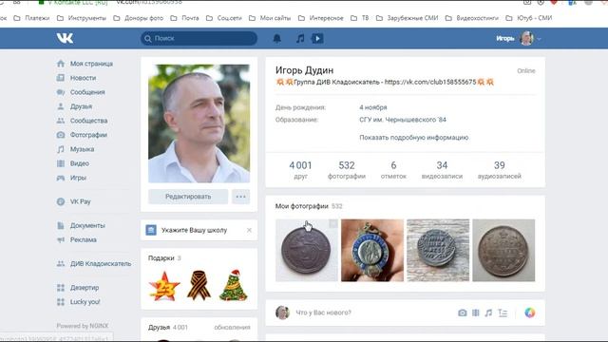Viewport: 608px width, 342px height.
Task: Click the Что у Вас нового? post field
Action: click(x=372, y=313)
